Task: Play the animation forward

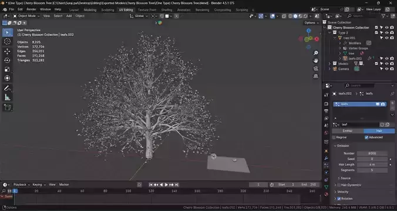Action: pos(166,185)
